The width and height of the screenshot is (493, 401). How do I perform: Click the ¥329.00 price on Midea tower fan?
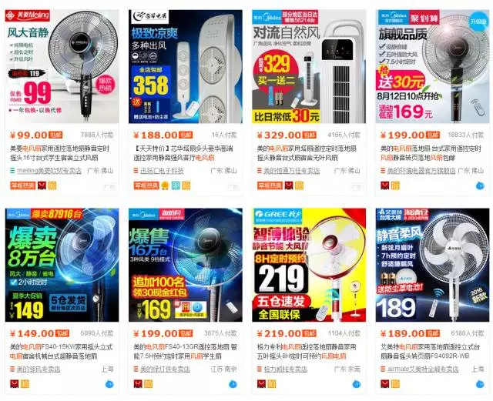280,135
